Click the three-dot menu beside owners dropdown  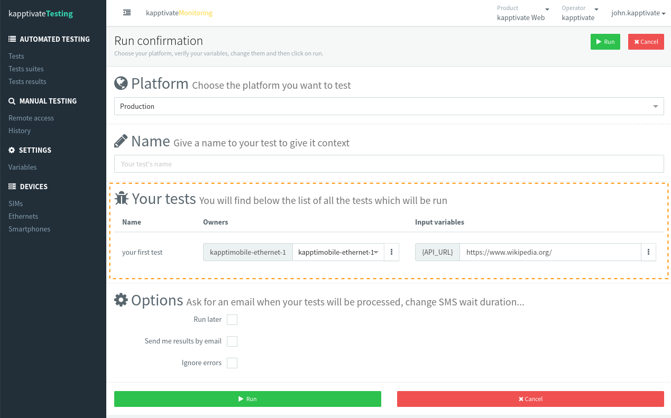point(391,253)
